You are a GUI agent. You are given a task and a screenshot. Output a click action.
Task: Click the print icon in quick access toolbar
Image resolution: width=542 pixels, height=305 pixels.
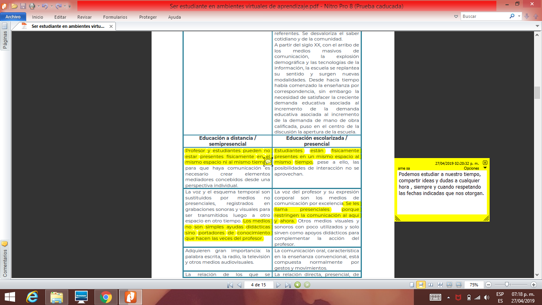pos(32,6)
